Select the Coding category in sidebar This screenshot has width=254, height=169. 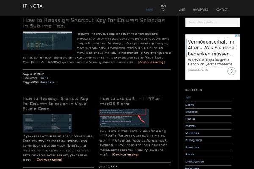point(190,104)
